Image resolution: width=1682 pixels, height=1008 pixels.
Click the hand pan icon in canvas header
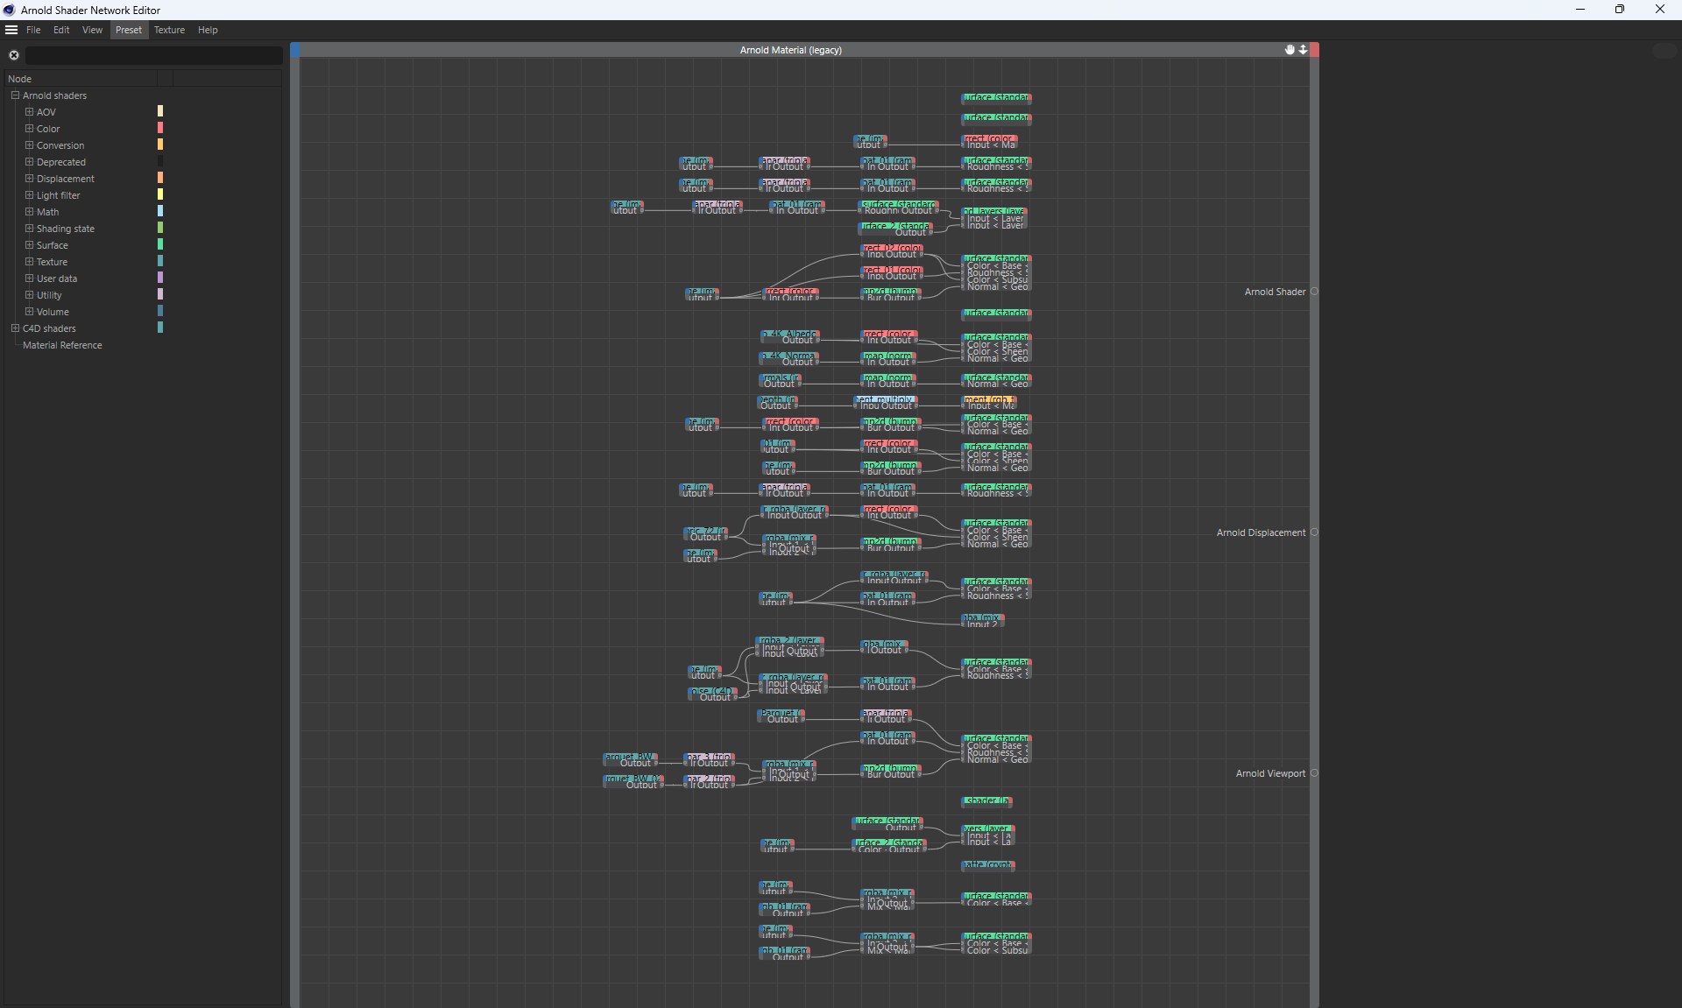pyautogui.click(x=1290, y=50)
